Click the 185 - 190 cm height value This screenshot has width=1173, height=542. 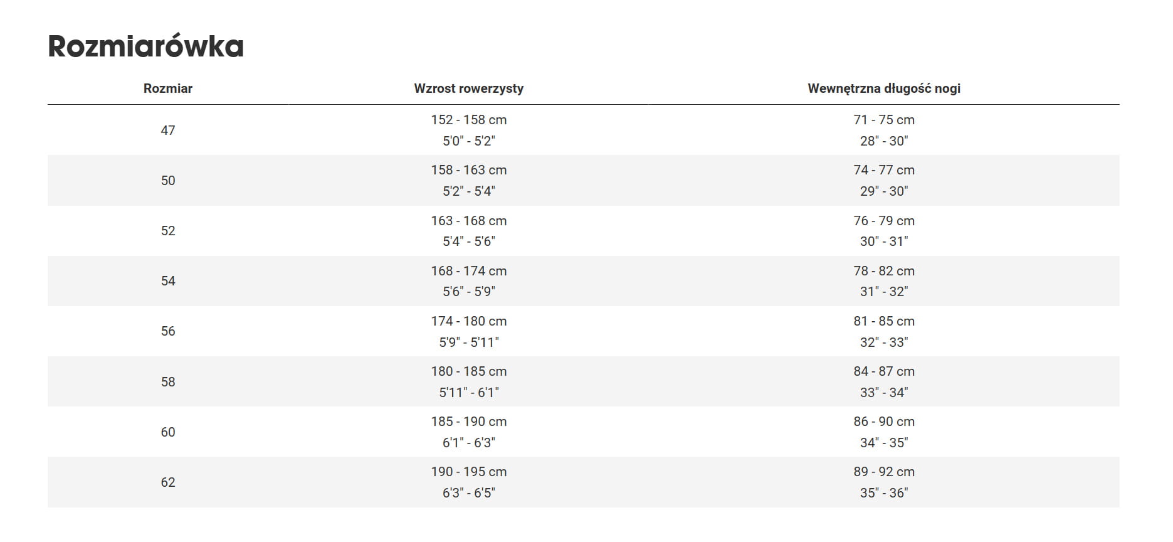coord(468,422)
